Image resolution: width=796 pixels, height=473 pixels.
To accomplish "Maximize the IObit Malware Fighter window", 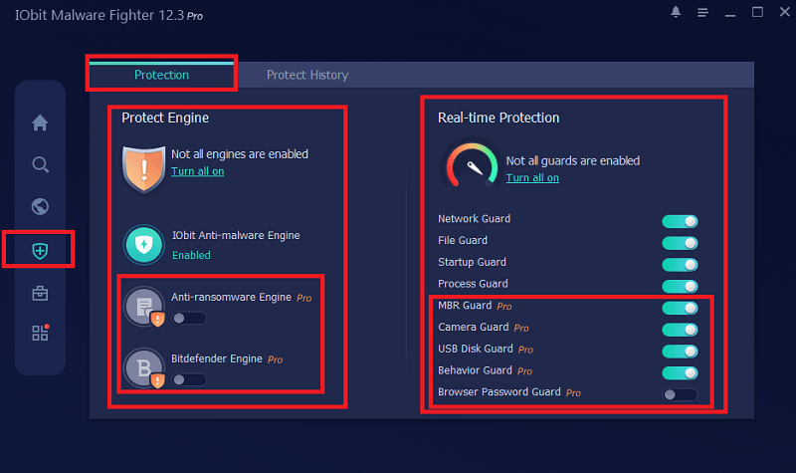I will tap(757, 12).
